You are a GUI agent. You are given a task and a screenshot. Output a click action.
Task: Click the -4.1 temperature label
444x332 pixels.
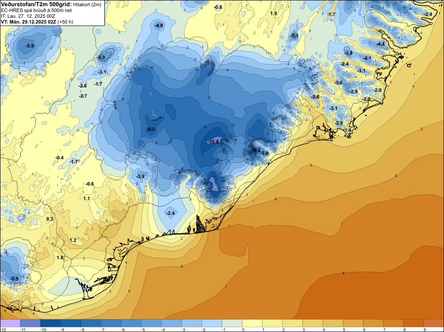click(367, 58)
